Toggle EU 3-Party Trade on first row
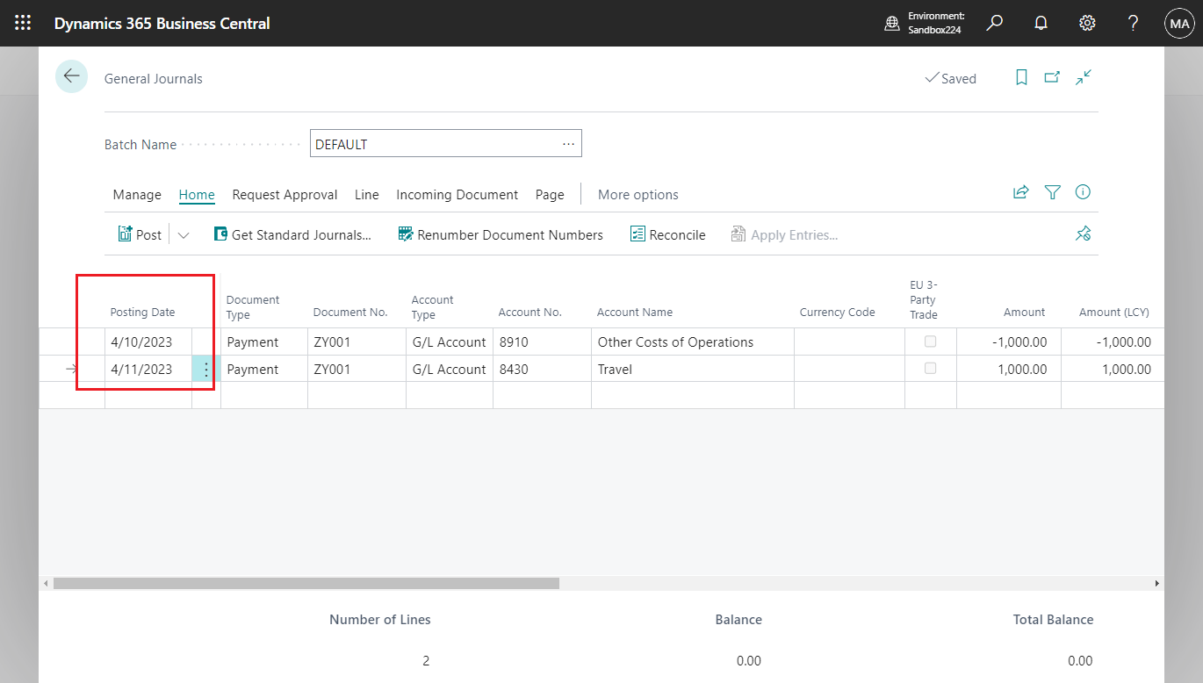 [x=931, y=341]
